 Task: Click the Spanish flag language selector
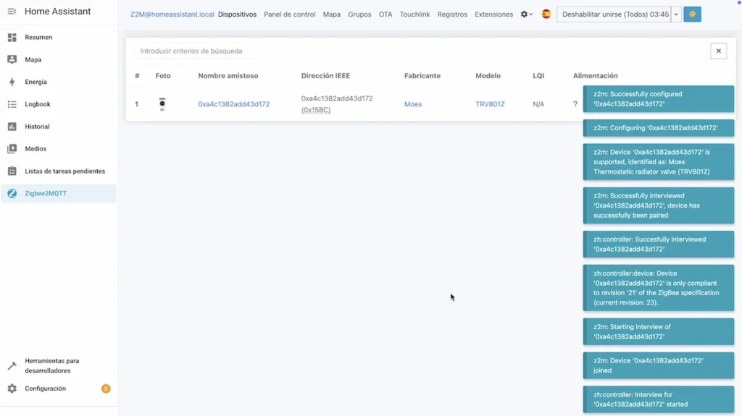click(x=546, y=14)
